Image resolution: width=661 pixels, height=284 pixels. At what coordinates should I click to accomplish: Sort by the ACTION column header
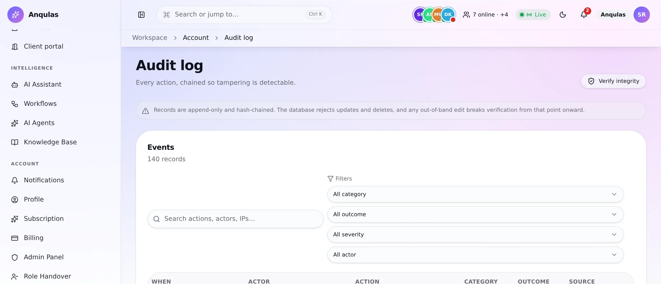click(x=367, y=281)
